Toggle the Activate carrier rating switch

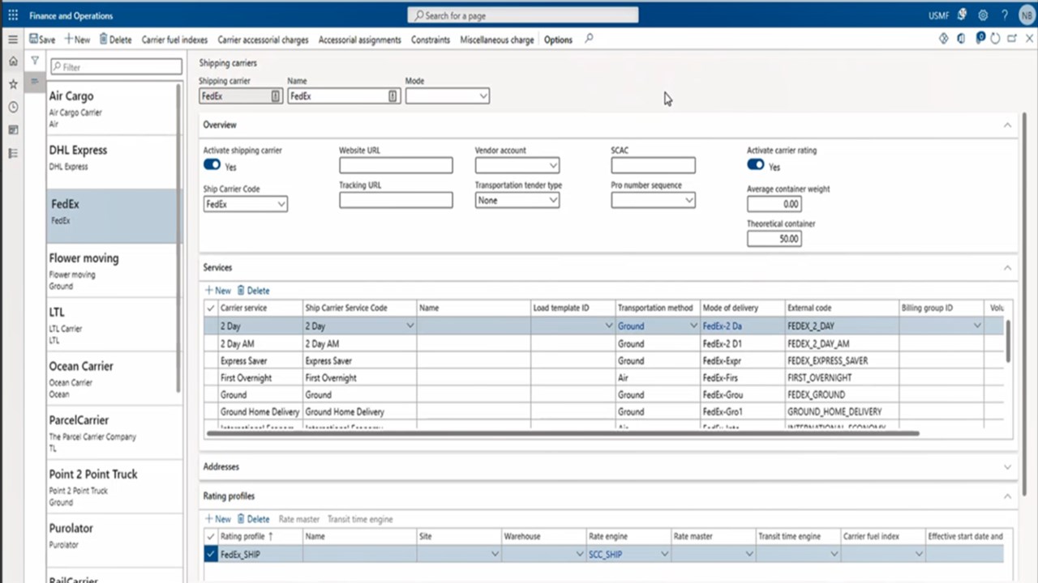756,165
